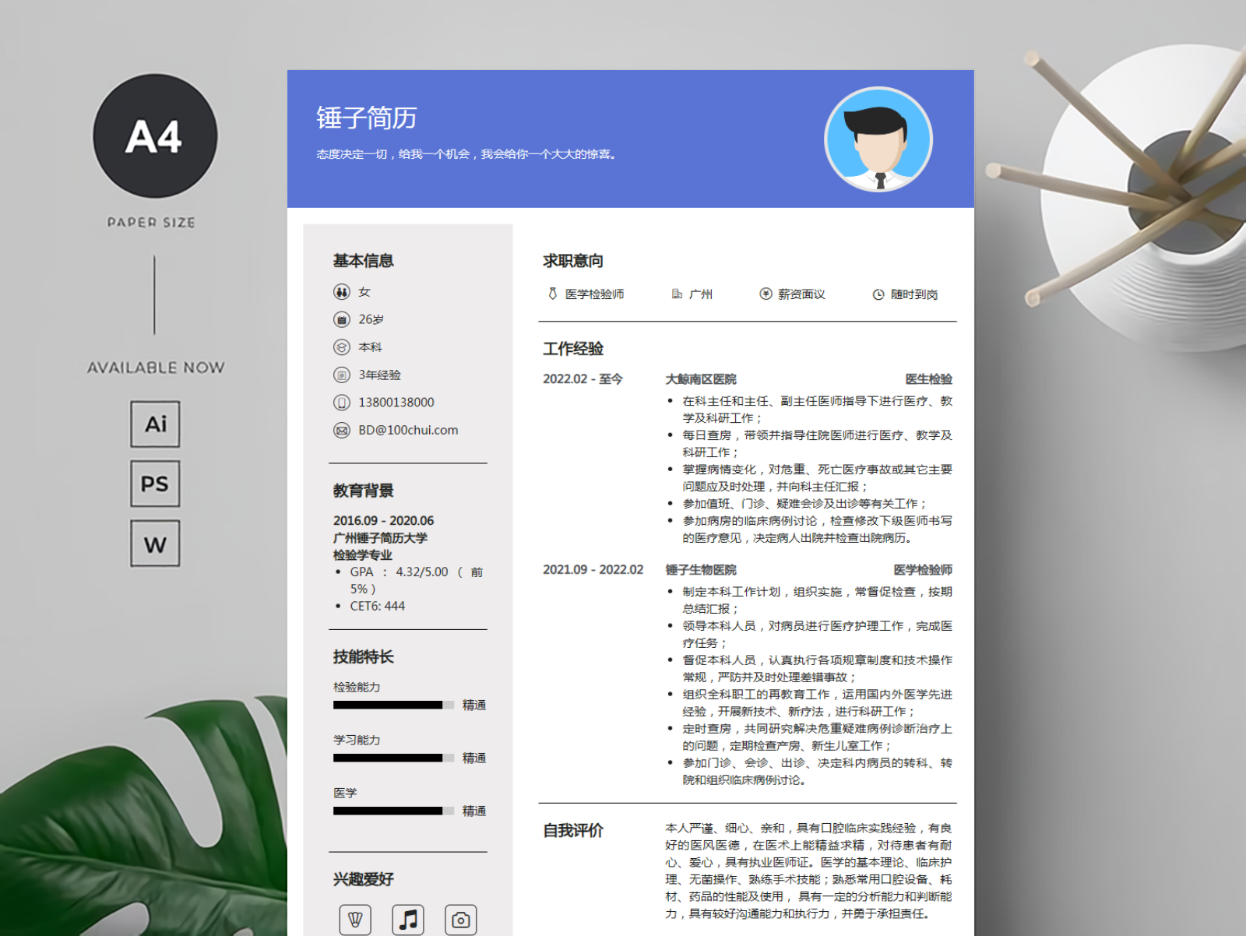
Task: Click 大鲸南区医院 employer name
Action: click(x=701, y=379)
